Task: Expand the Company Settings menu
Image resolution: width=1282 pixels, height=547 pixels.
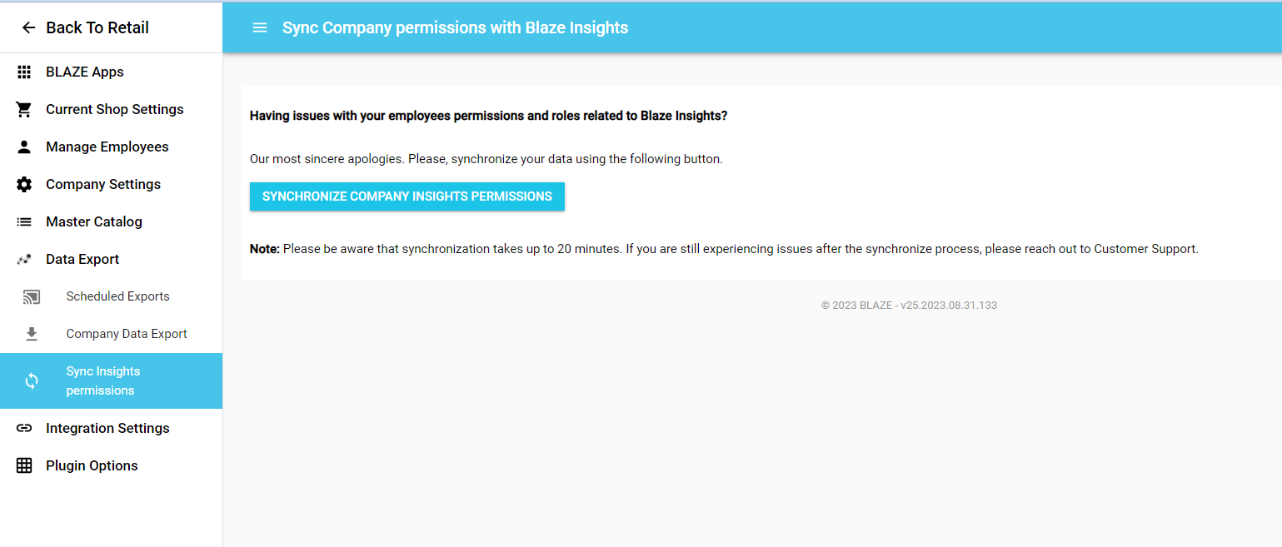Action: click(x=111, y=184)
